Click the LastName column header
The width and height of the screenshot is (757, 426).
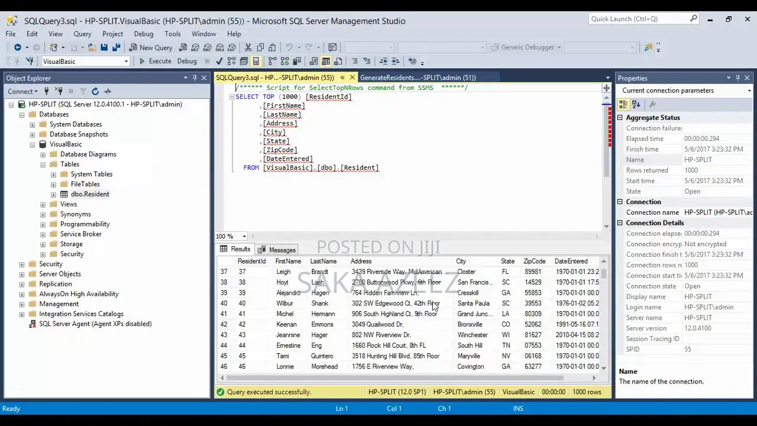pos(323,261)
